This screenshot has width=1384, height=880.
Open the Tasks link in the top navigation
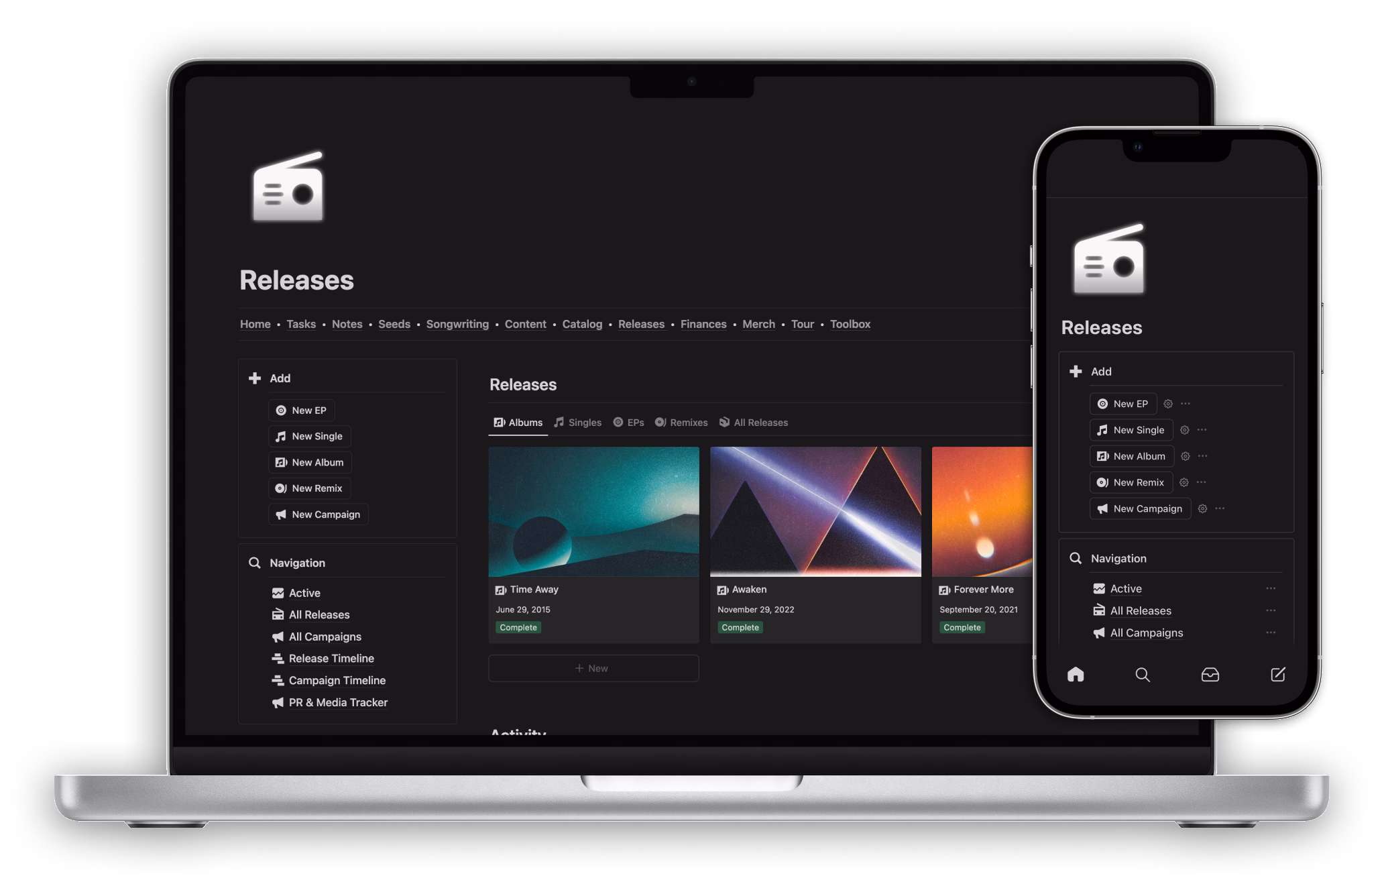301,324
